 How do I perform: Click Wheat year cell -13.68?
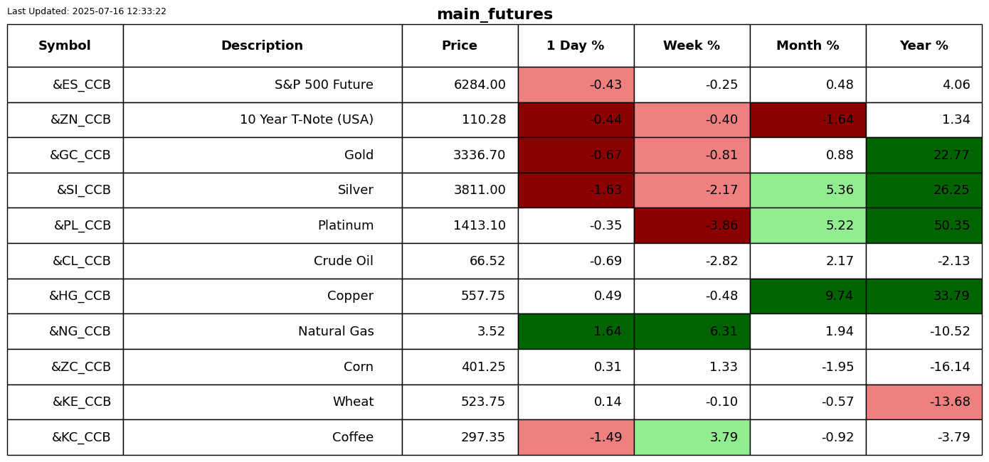point(924,402)
